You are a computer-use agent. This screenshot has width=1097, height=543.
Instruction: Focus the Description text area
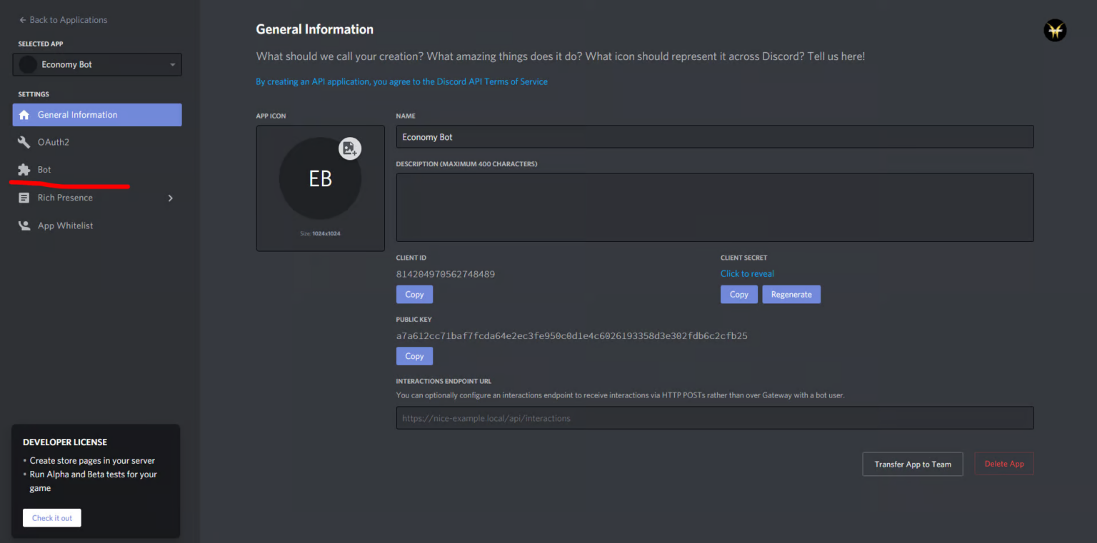pos(714,207)
